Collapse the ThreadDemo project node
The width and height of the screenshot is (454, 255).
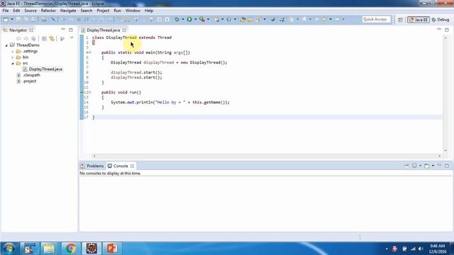tap(6, 45)
